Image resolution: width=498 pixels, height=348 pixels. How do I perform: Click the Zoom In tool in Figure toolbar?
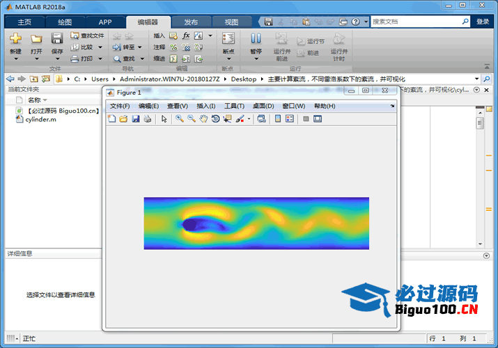(179, 119)
